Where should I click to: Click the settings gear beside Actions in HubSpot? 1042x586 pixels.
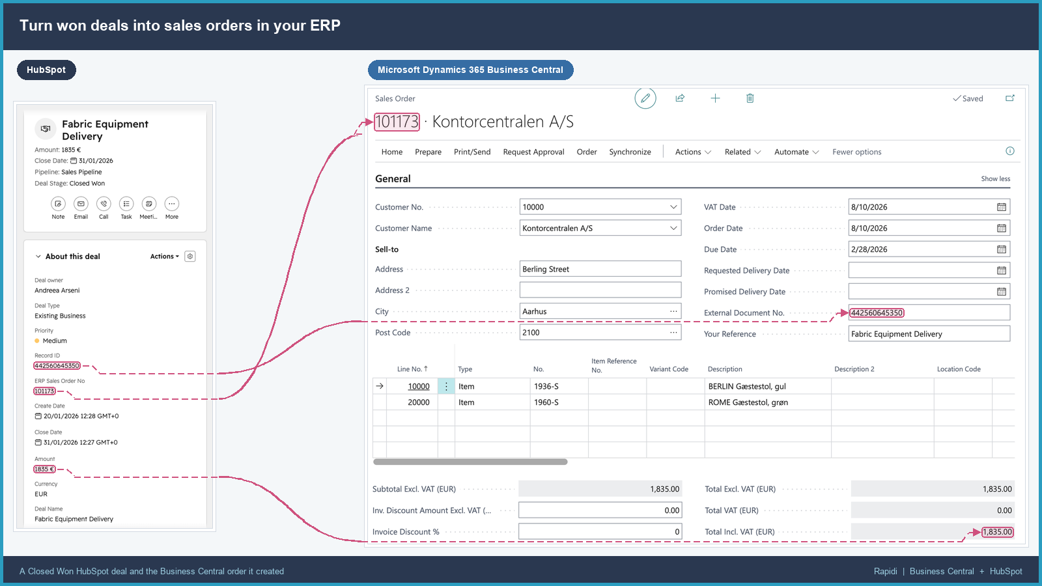point(190,257)
